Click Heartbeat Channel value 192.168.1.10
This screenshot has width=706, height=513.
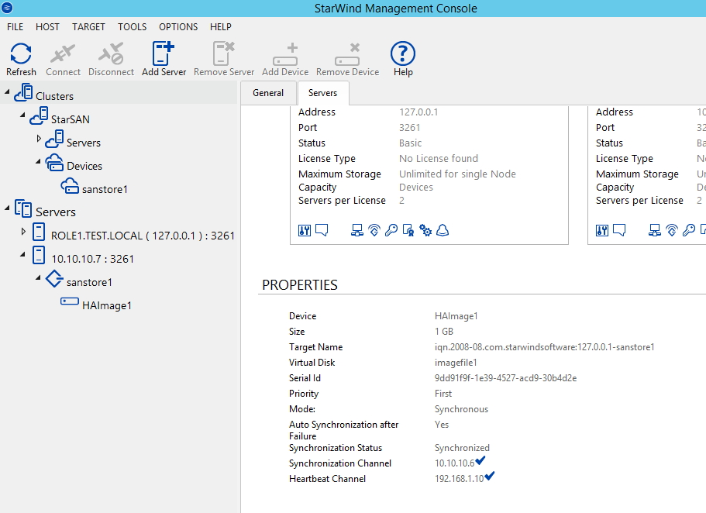point(459,479)
